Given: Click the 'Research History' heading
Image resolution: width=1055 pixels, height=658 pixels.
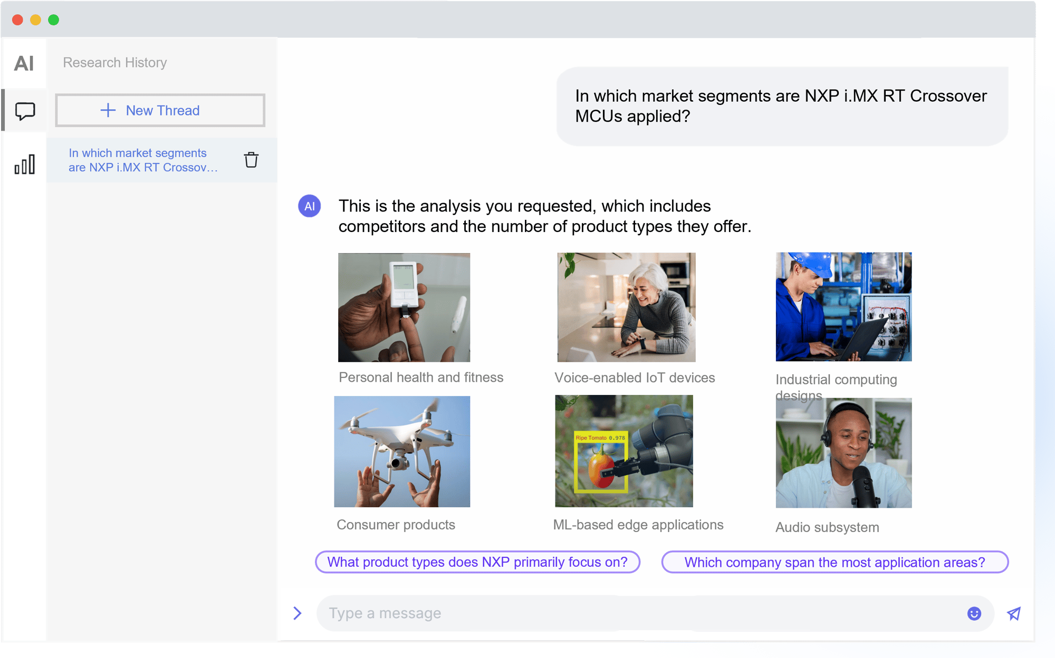Looking at the screenshot, I should coord(115,63).
